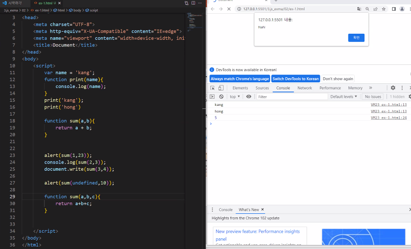Select What's New drawer tab
411x249 pixels.
point(249,210)
